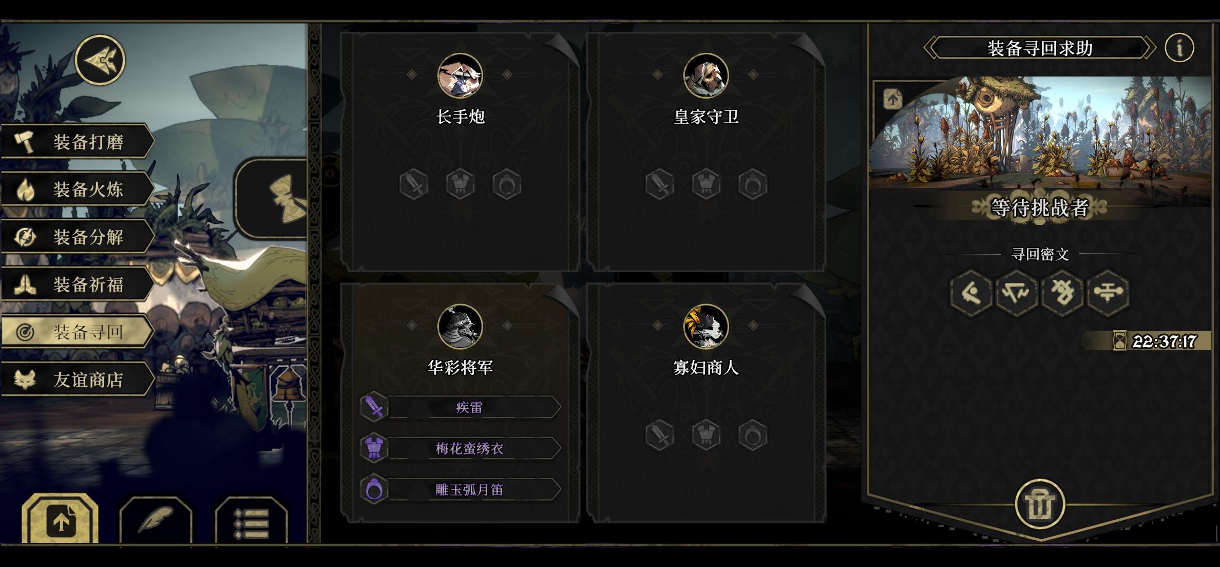This screenshot has height=567, width=1220.
Task: Switch to 装备分解 menu item
Action: (x=78, y=237)
